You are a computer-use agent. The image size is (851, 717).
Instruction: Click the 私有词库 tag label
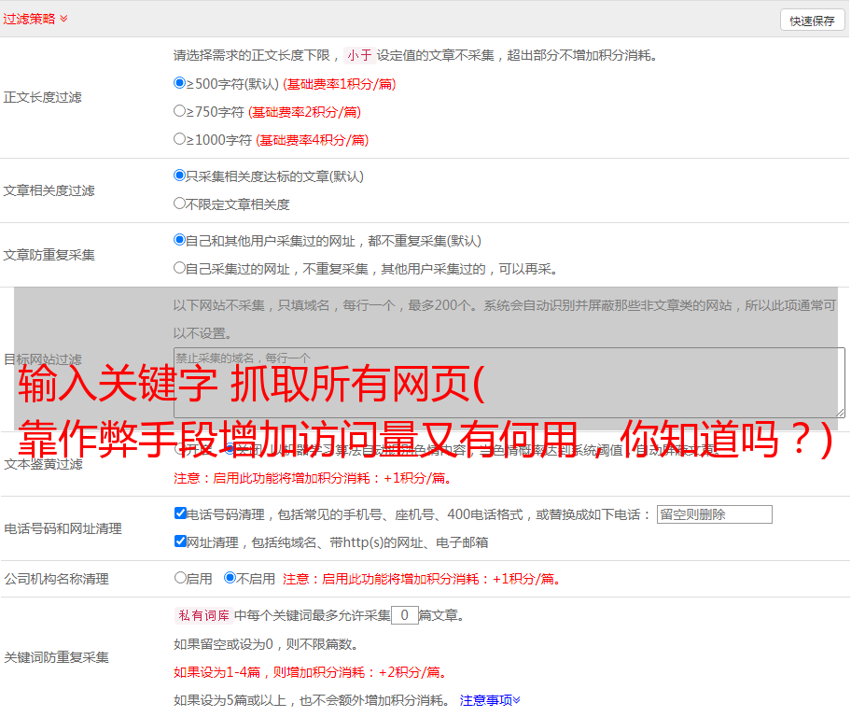(x=202, y=616)
